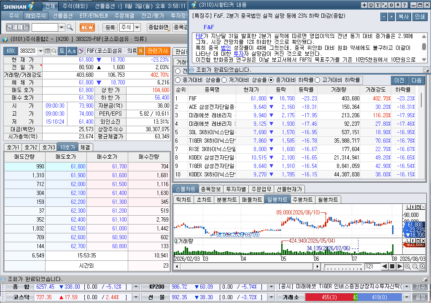Click the orange NEW icon in the toolbar
Image resolution: width=431 pixels, height=303 pixels.
[x=87, y=27]
